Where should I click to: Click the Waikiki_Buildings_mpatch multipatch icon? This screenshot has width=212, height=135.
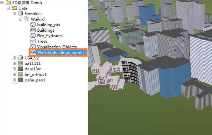click(x=33, y=52)
